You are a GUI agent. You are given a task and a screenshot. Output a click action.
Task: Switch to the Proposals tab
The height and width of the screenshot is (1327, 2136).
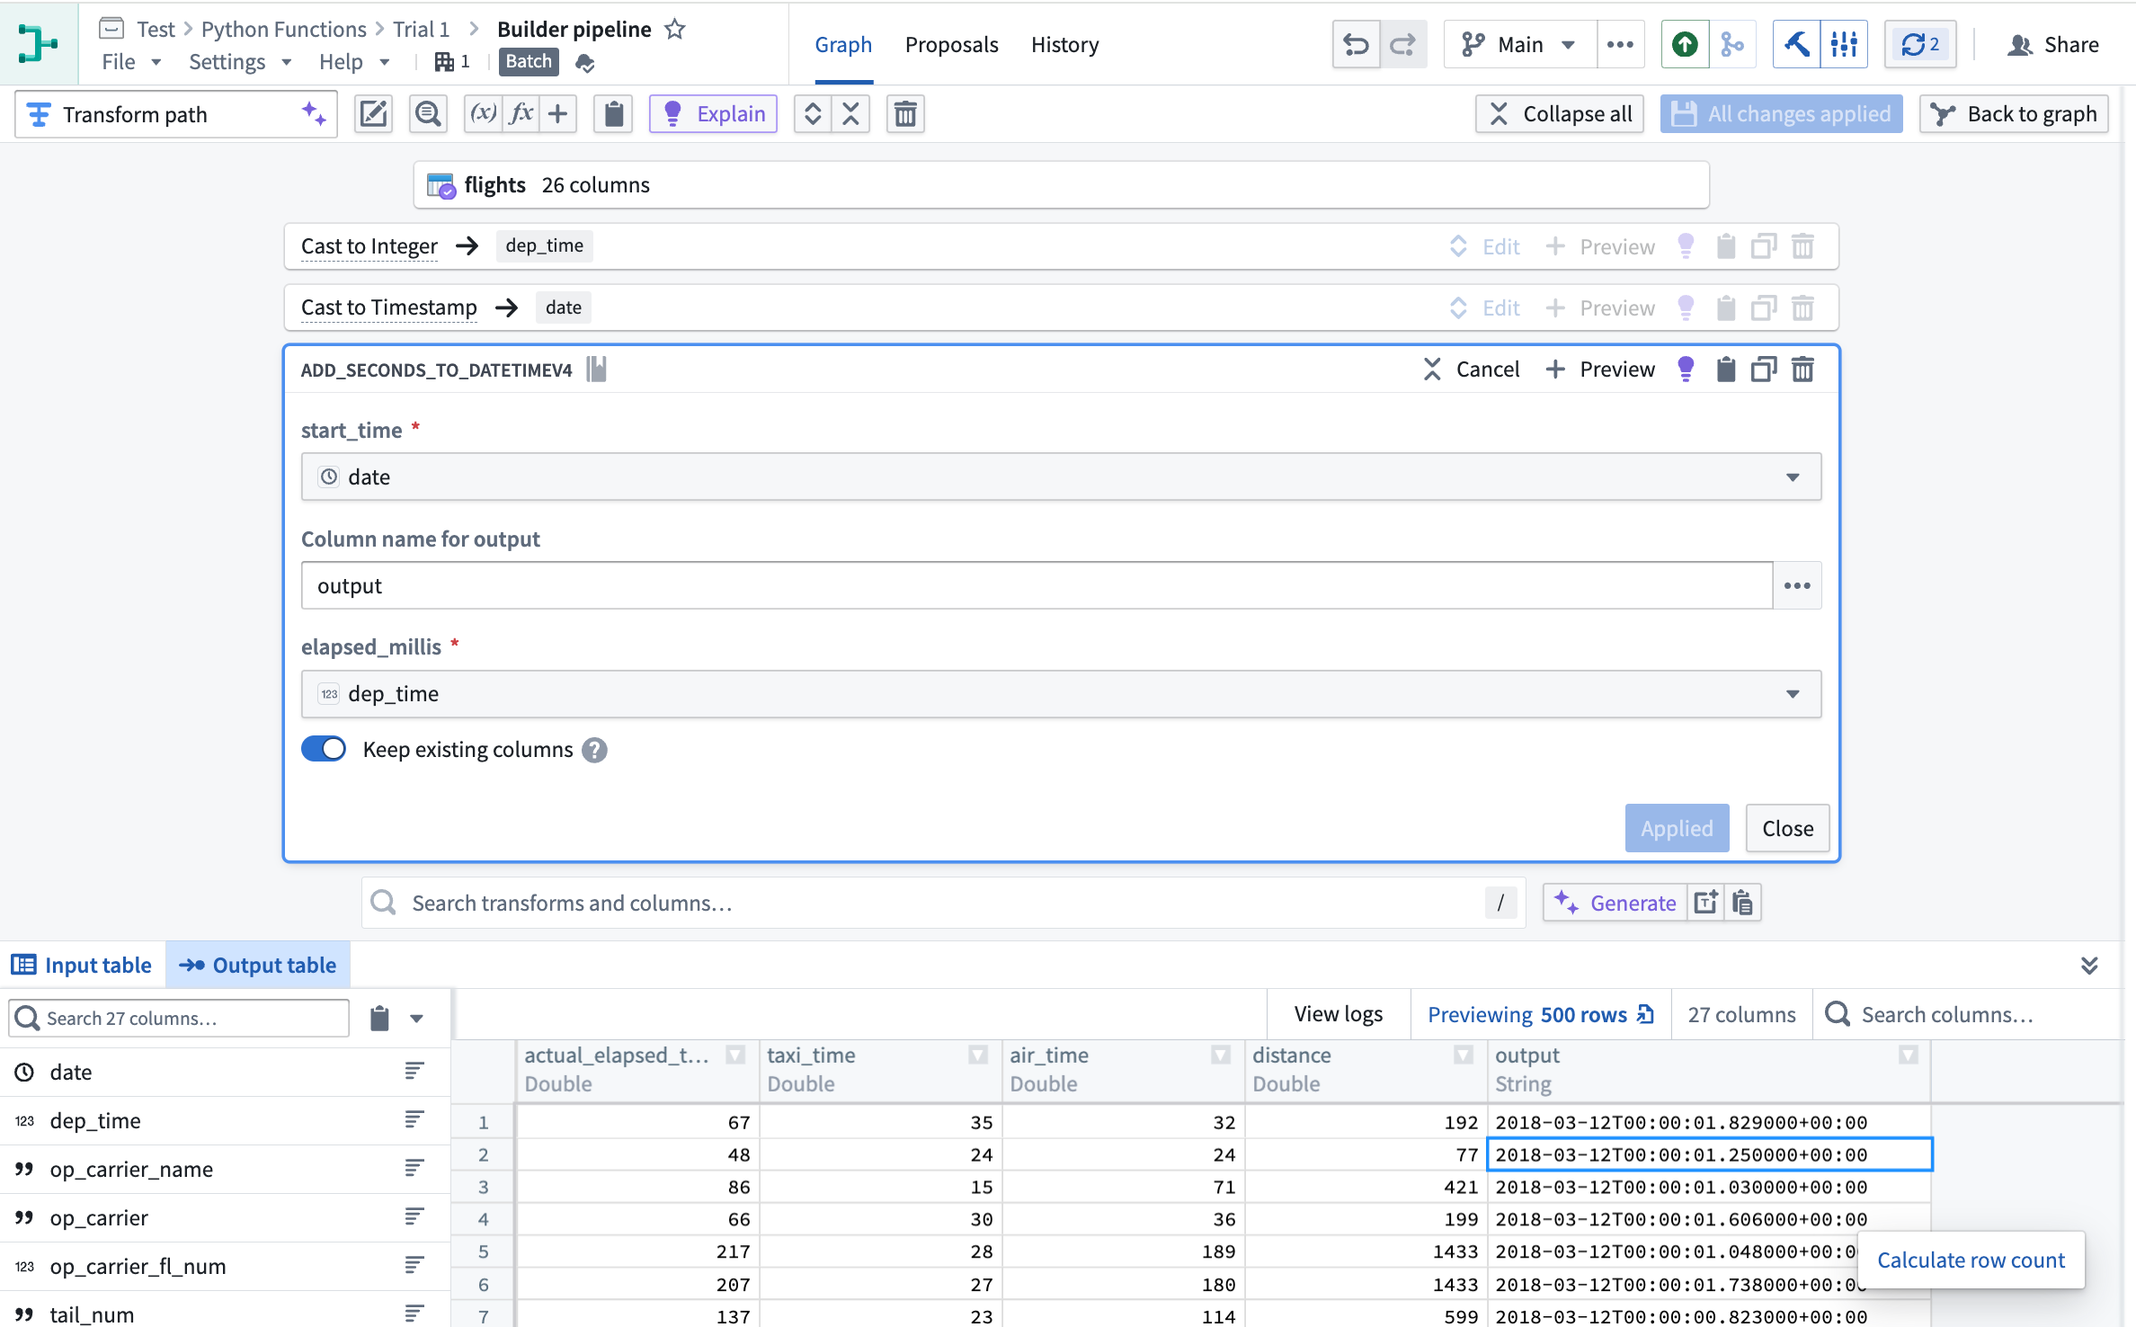tap(951, 44)
